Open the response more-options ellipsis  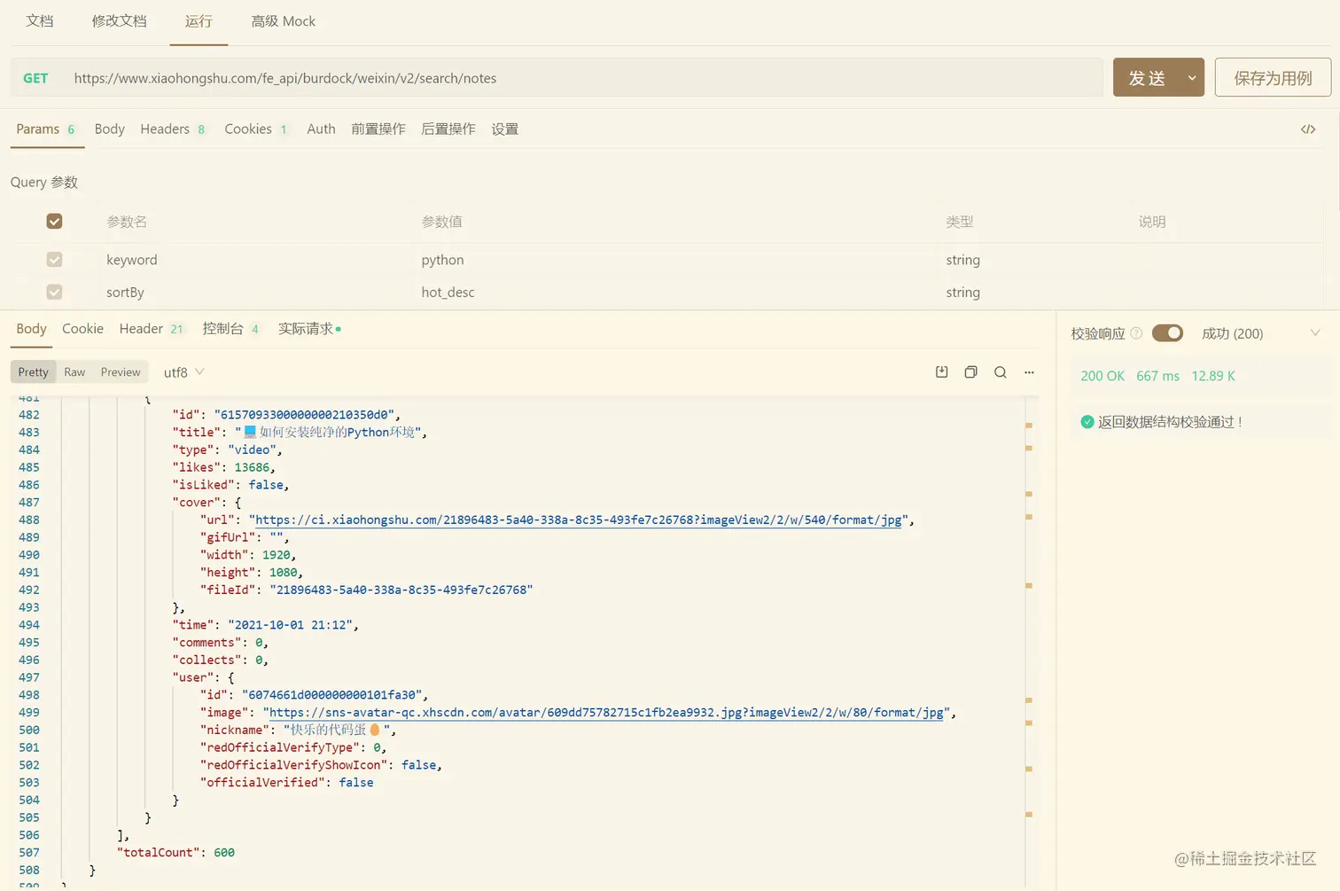coord(1029,372)
